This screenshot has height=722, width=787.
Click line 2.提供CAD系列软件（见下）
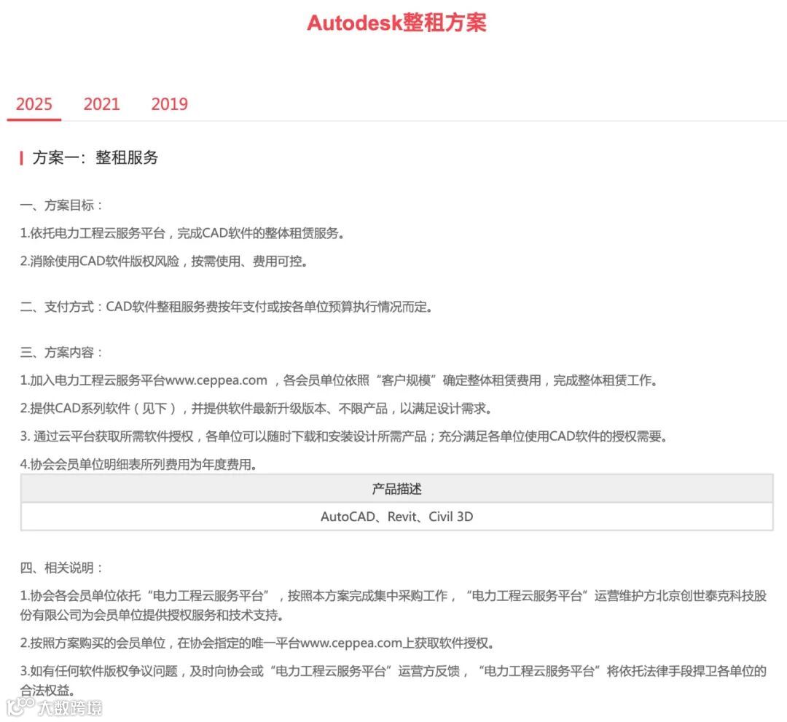[x=256, y=409]
